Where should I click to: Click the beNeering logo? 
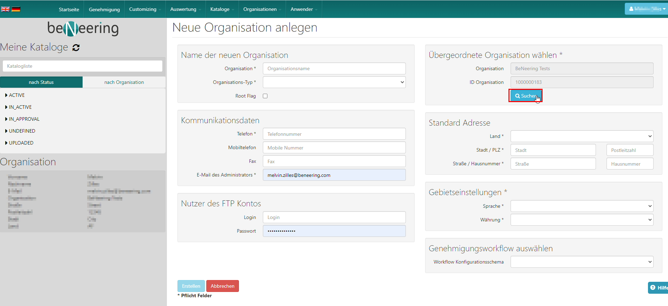(x=83, y=28)
